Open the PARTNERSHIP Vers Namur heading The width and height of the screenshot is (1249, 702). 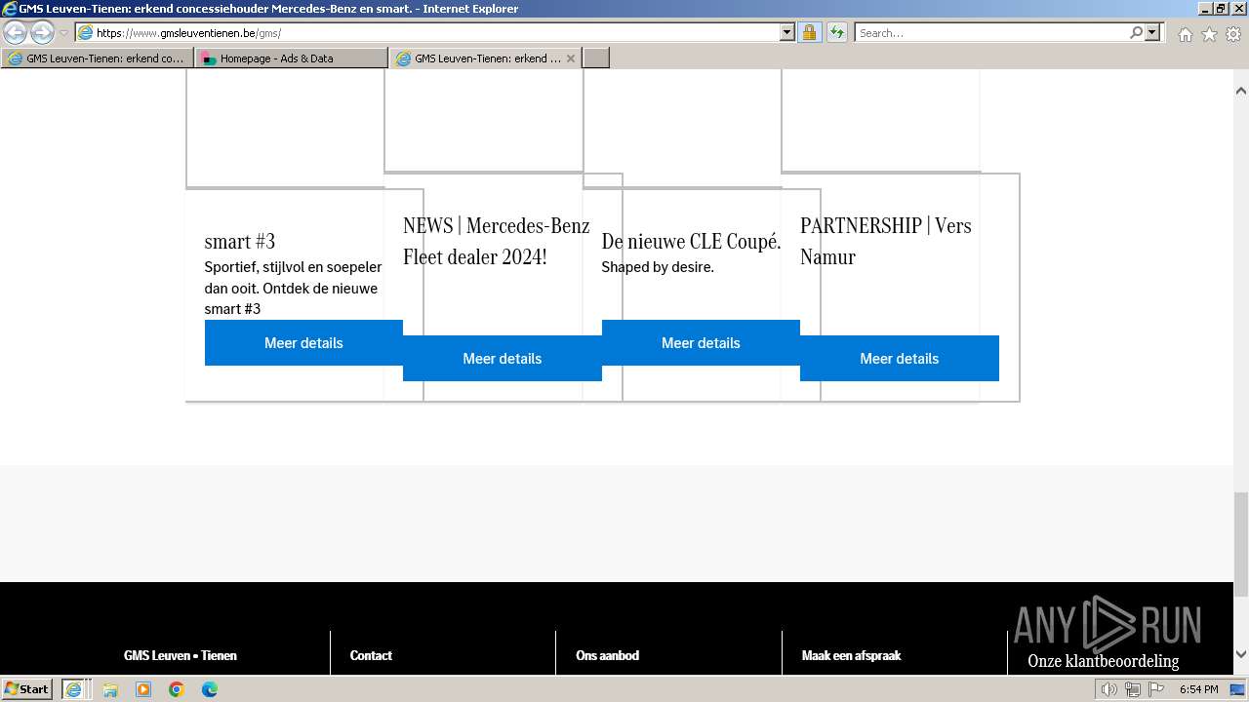[x=886, y=241]
